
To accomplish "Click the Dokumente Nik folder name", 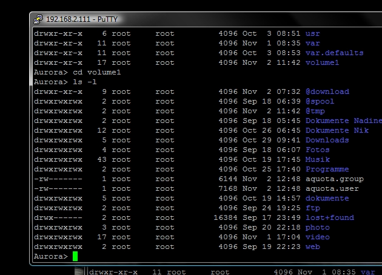I will pos(337,130).
